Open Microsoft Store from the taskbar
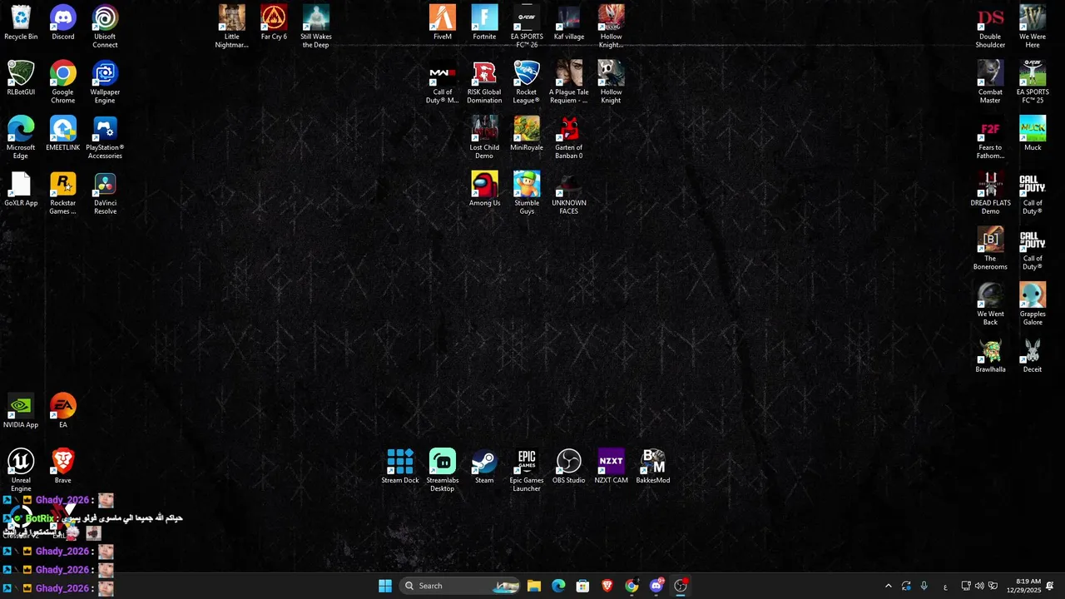Screen dimensions: 1065x599 582,586
